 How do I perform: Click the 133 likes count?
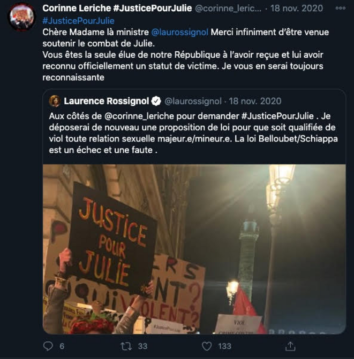pyautogui.click(x=224, y=346)
